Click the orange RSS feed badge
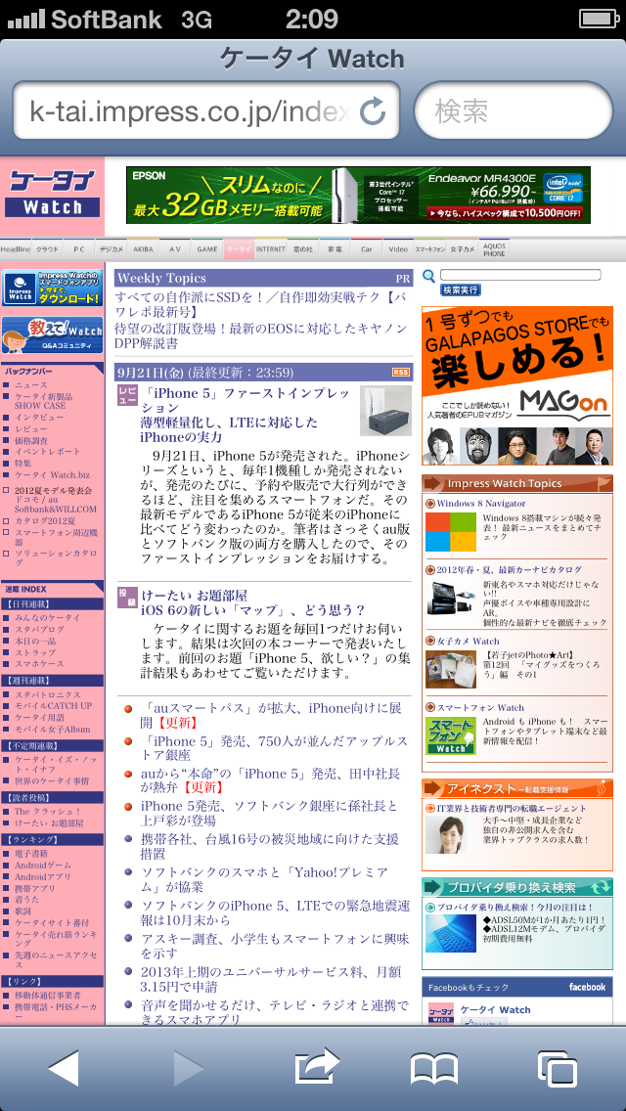Viewport: 626px width, 1111px height. (401, 372)
